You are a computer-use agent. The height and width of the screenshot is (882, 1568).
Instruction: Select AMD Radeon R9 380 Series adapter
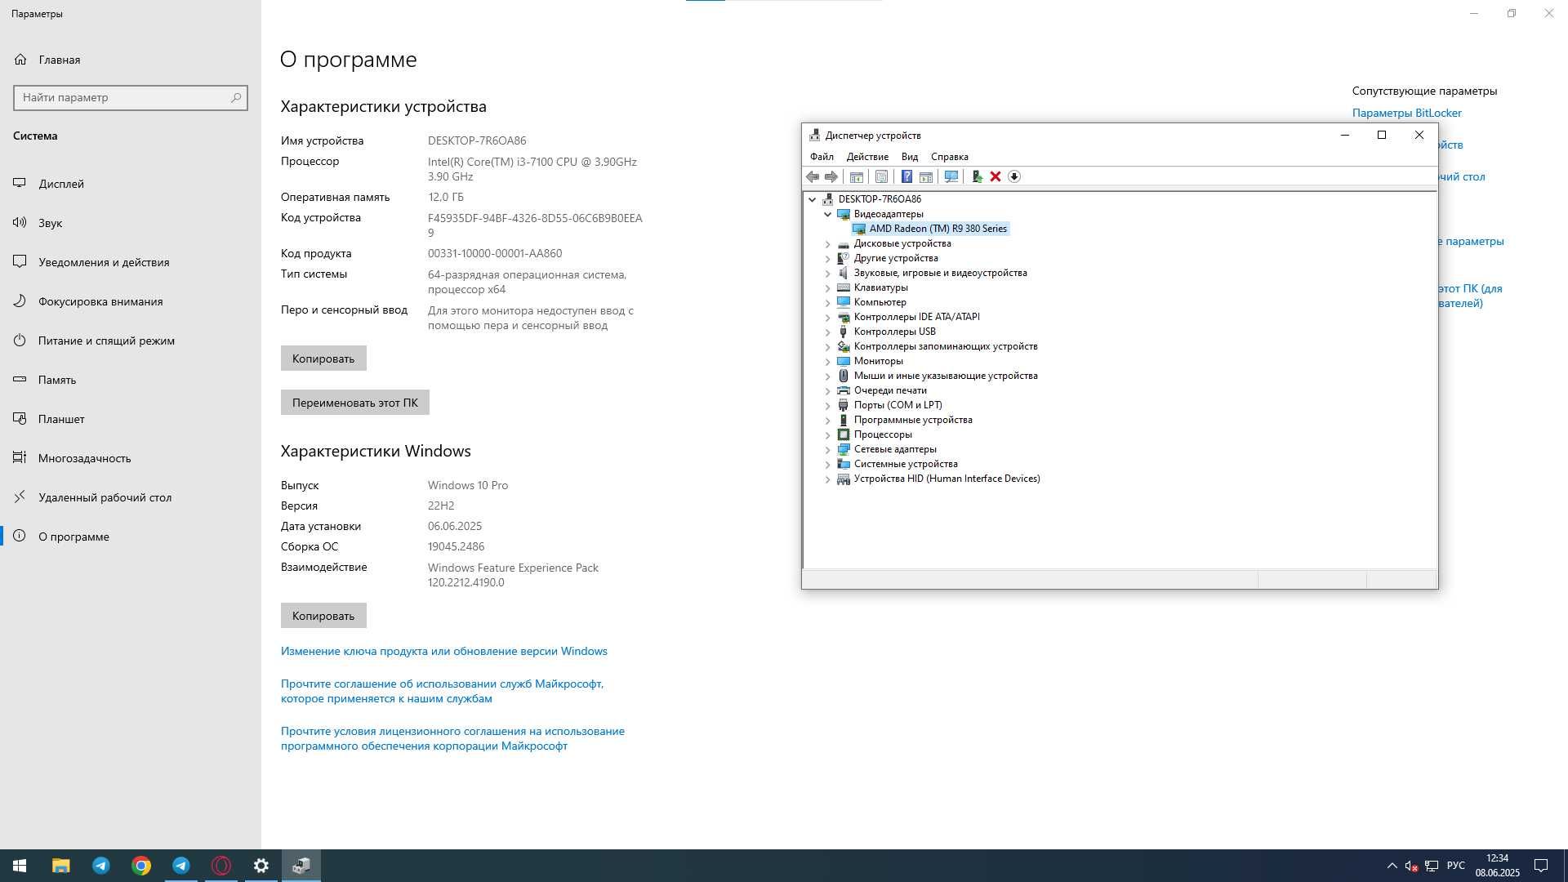point(938,229)
